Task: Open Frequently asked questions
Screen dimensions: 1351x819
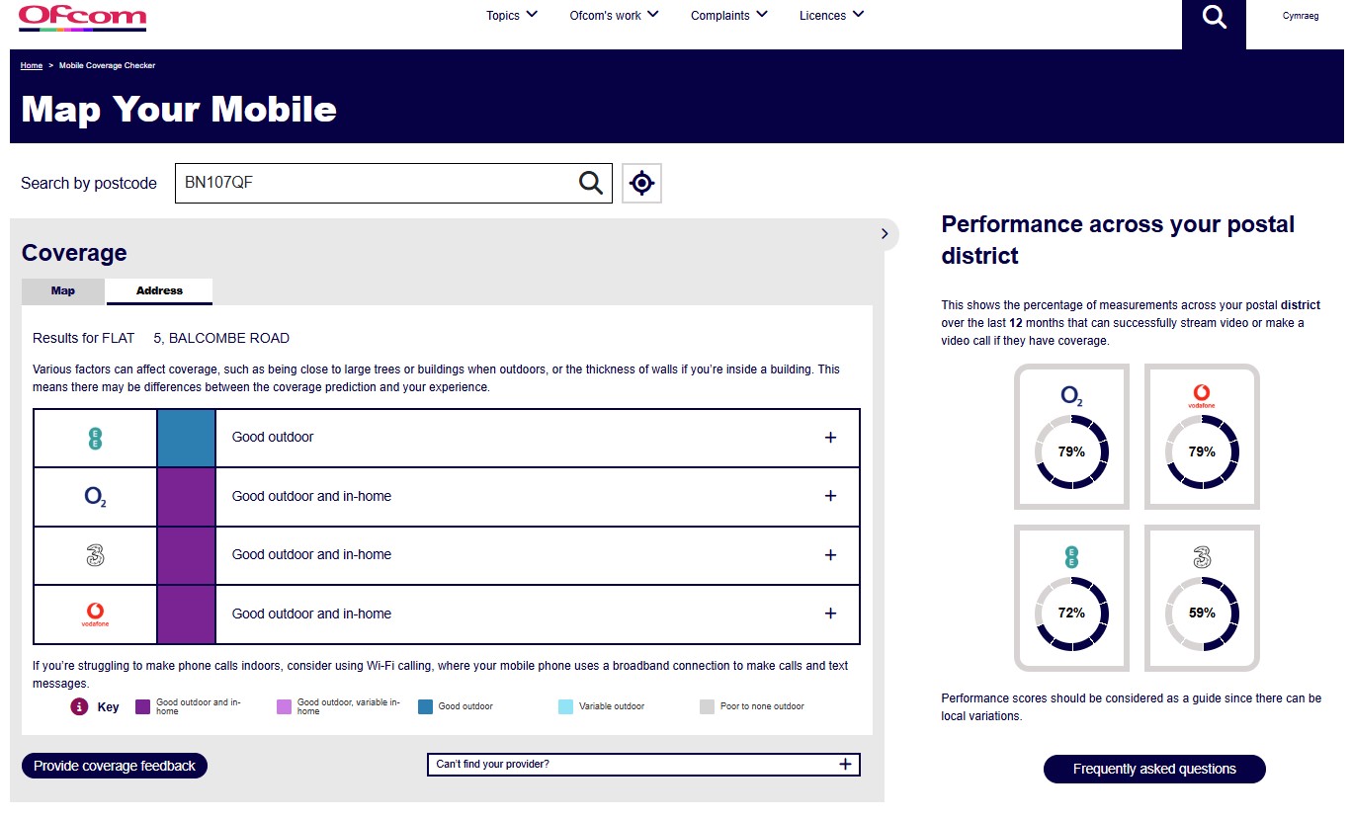Action: click(1154, 769)
